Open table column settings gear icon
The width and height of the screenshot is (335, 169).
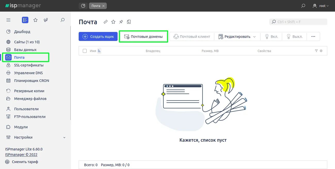[321, 51]
